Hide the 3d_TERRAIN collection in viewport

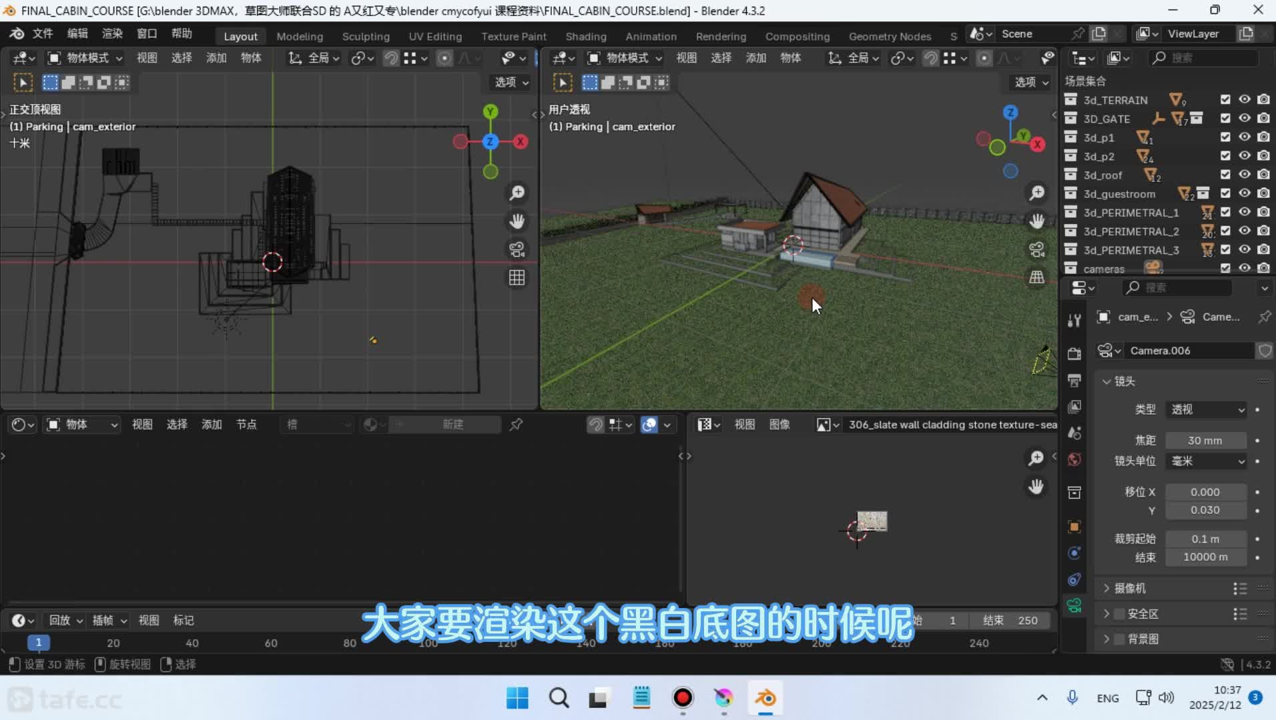(x=1245, y=99)
